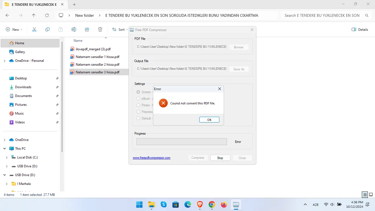Select ilovepdf_merged (3).pdf file

[x=93, y=49]
